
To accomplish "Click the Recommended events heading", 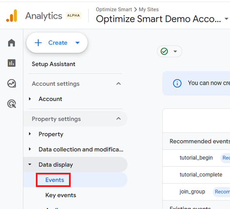I will 200,141.
